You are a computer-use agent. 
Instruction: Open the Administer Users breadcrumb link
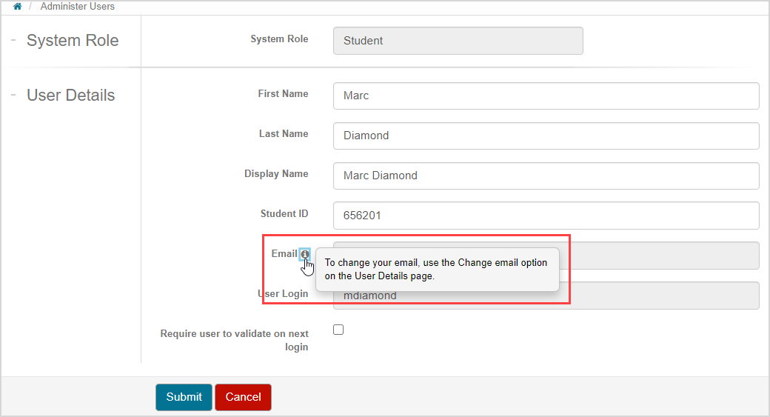pyautogui.click(x=78, y=7)
